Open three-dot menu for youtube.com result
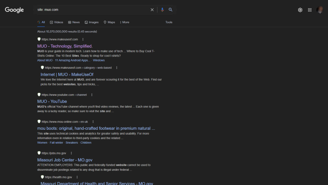328x185 pixels. point(92,95)
